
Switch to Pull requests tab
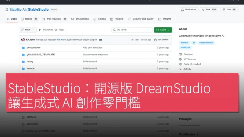pos(55,19)
